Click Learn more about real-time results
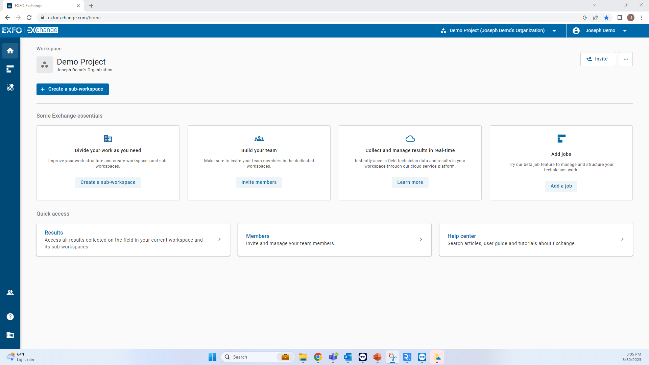 click(410, 182)
